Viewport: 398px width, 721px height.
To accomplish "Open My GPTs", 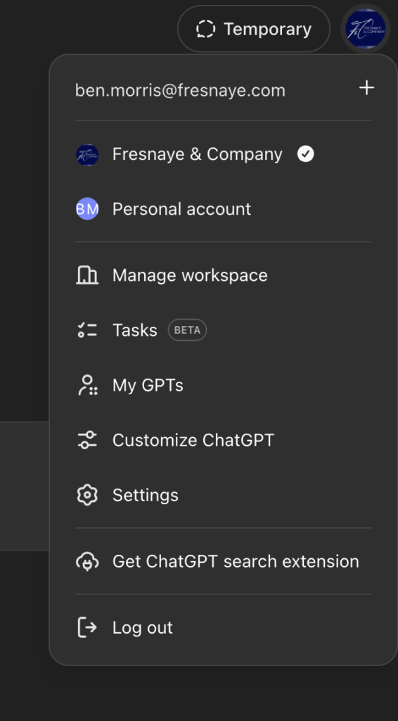I will (223, 385).
